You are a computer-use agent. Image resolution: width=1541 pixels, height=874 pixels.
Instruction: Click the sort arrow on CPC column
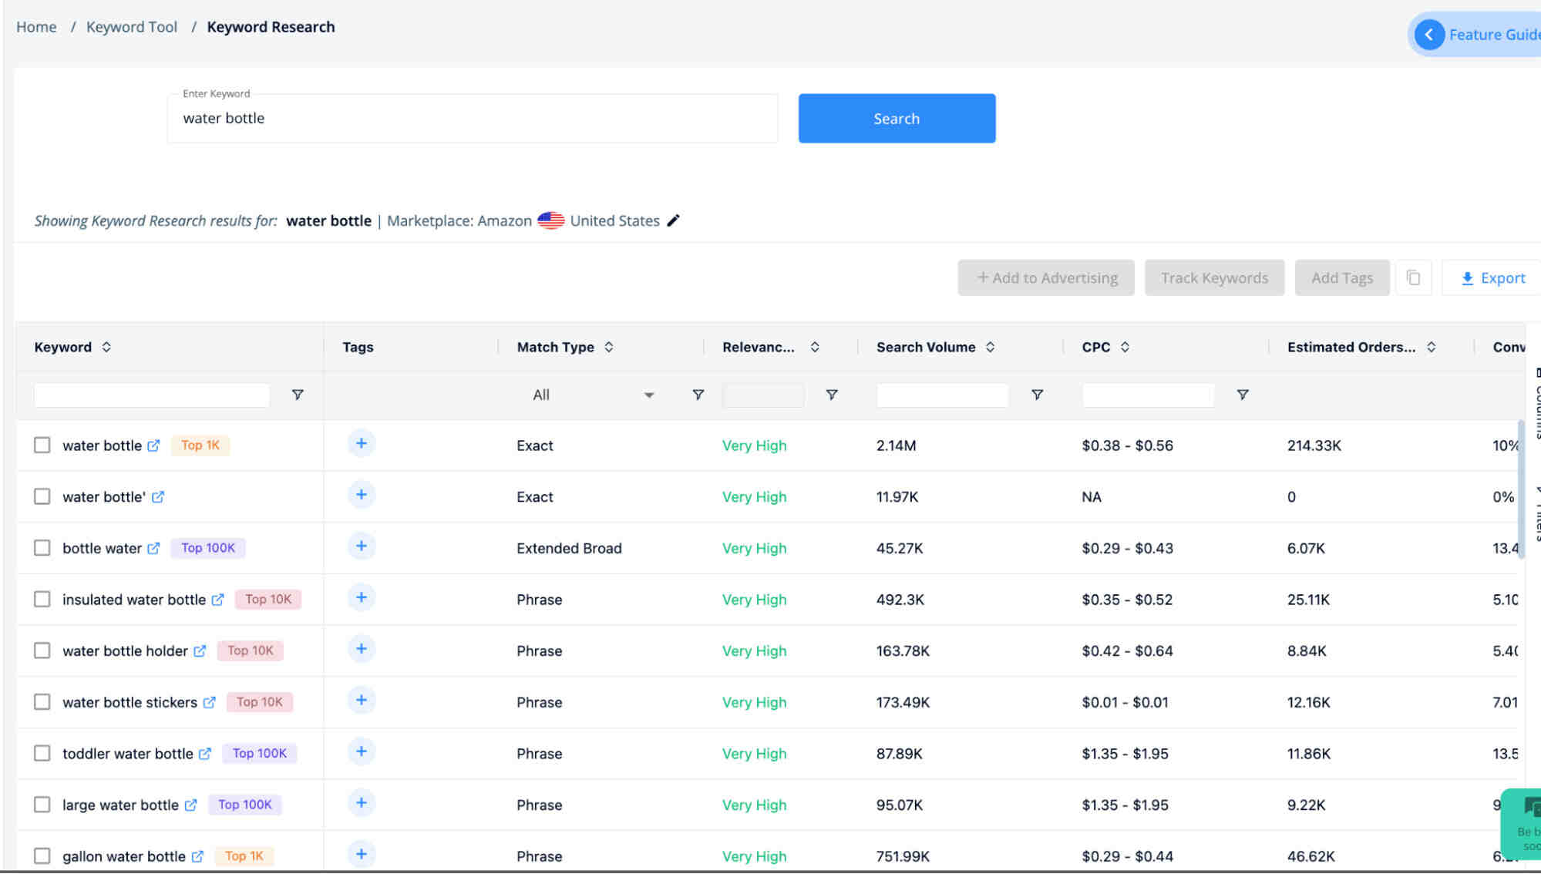click(1125, 346)
